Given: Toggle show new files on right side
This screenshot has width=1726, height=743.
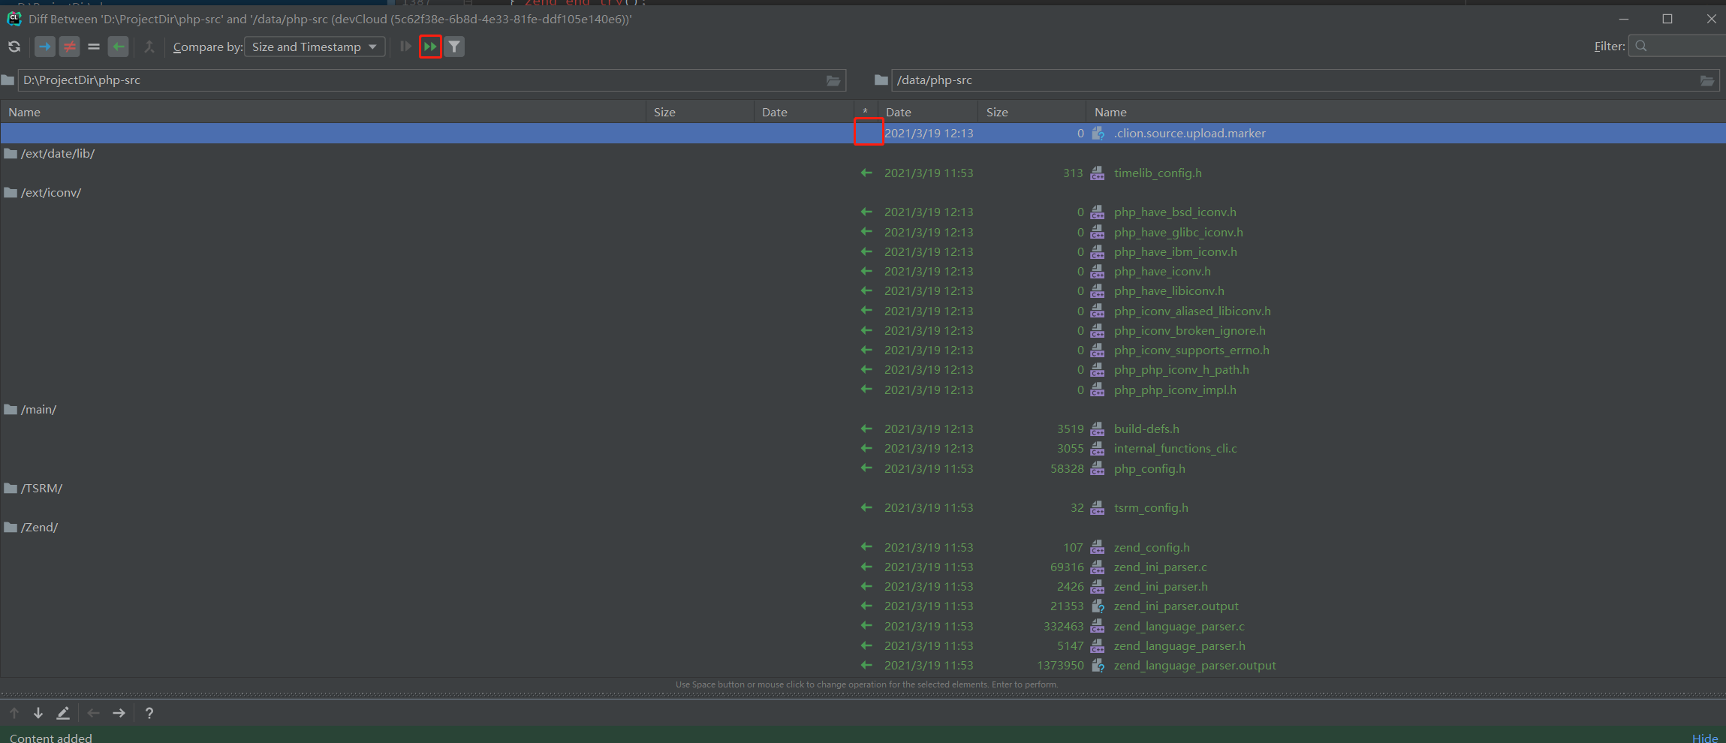Looking at the screenshot, I should tap(118, 47).
